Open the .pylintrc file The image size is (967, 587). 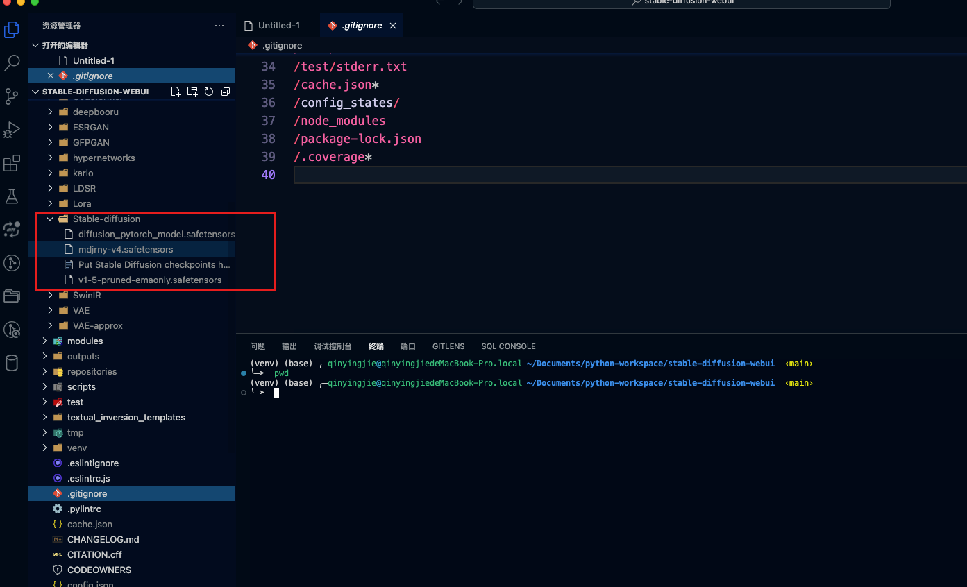point(132,509)
